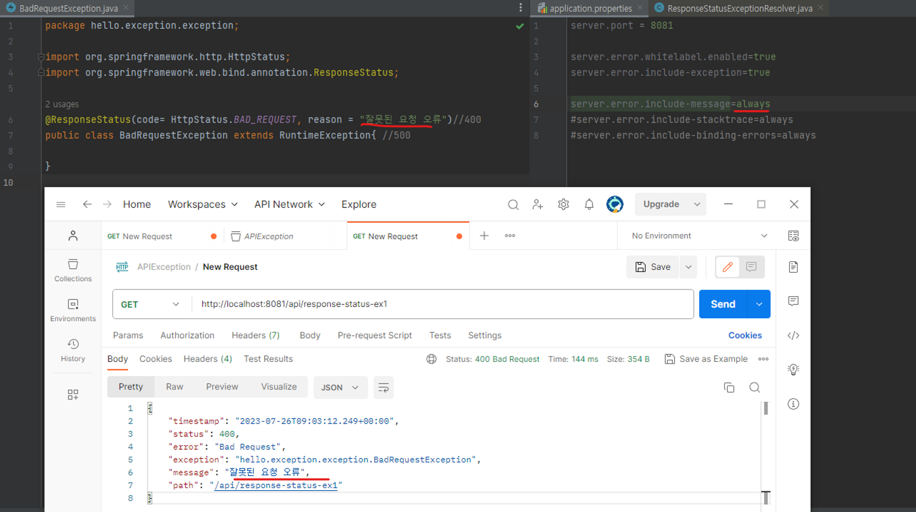Screen dimensions: 916x512
Task: Click the user workspace icon in sidebar
Action: click(73, 236)
